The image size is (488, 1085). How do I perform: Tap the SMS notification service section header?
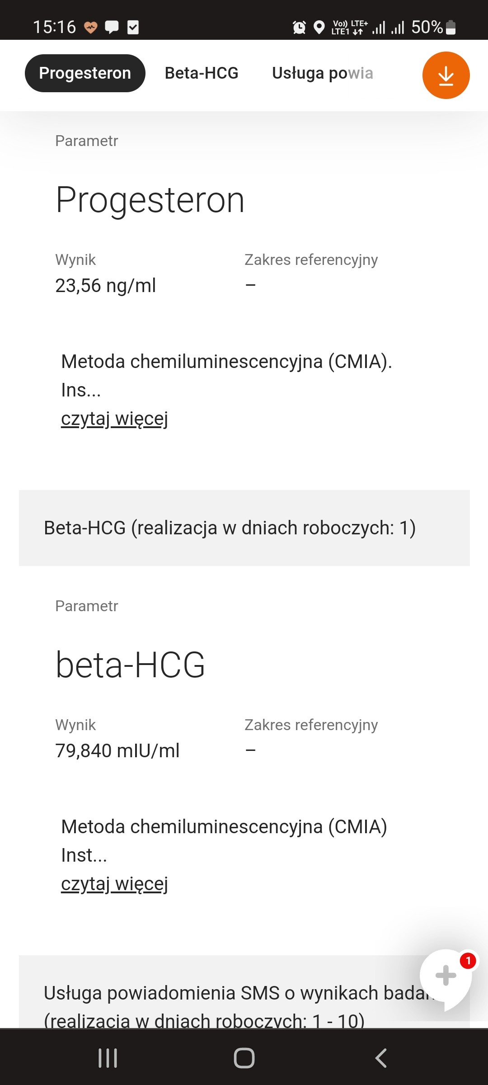226,999
